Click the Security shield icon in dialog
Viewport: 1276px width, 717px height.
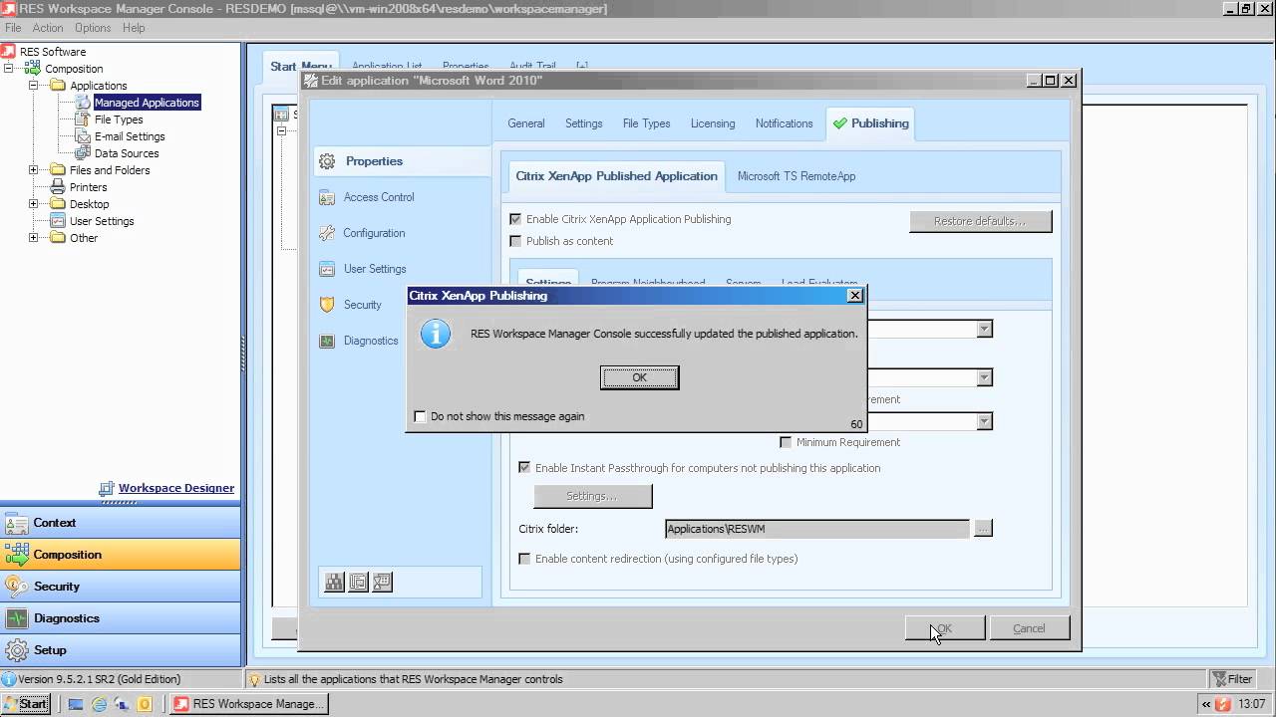coord(327,305)
